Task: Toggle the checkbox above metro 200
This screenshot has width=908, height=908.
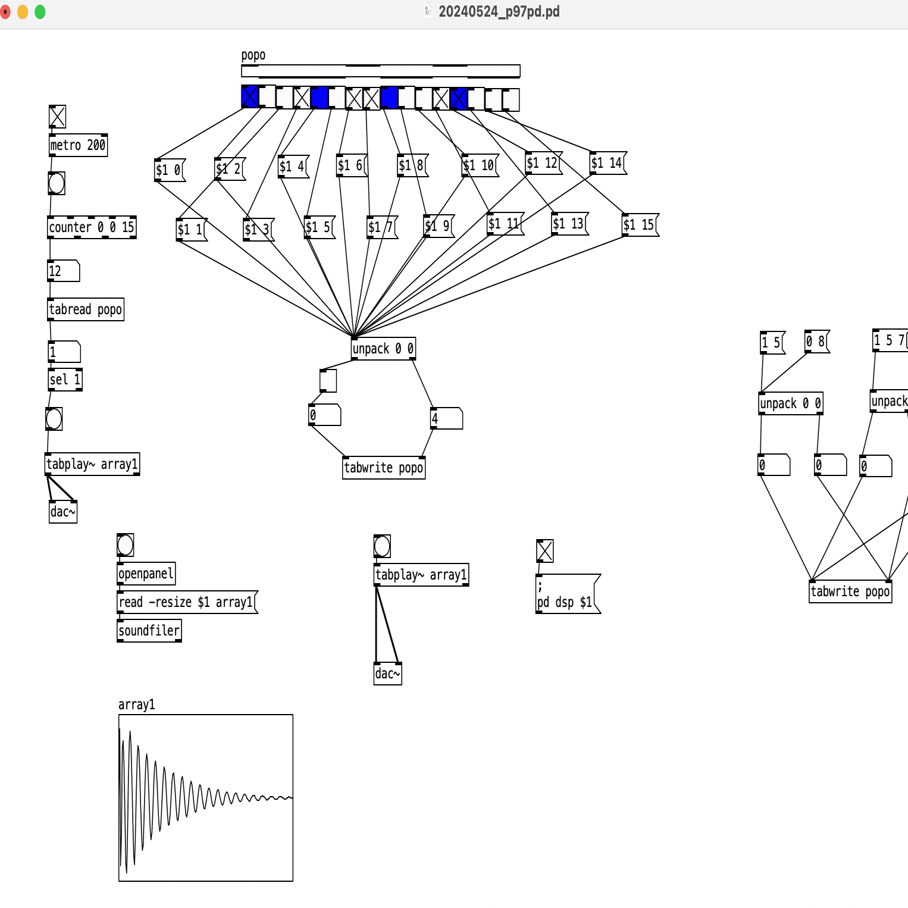Action: (x=57, y=117)
